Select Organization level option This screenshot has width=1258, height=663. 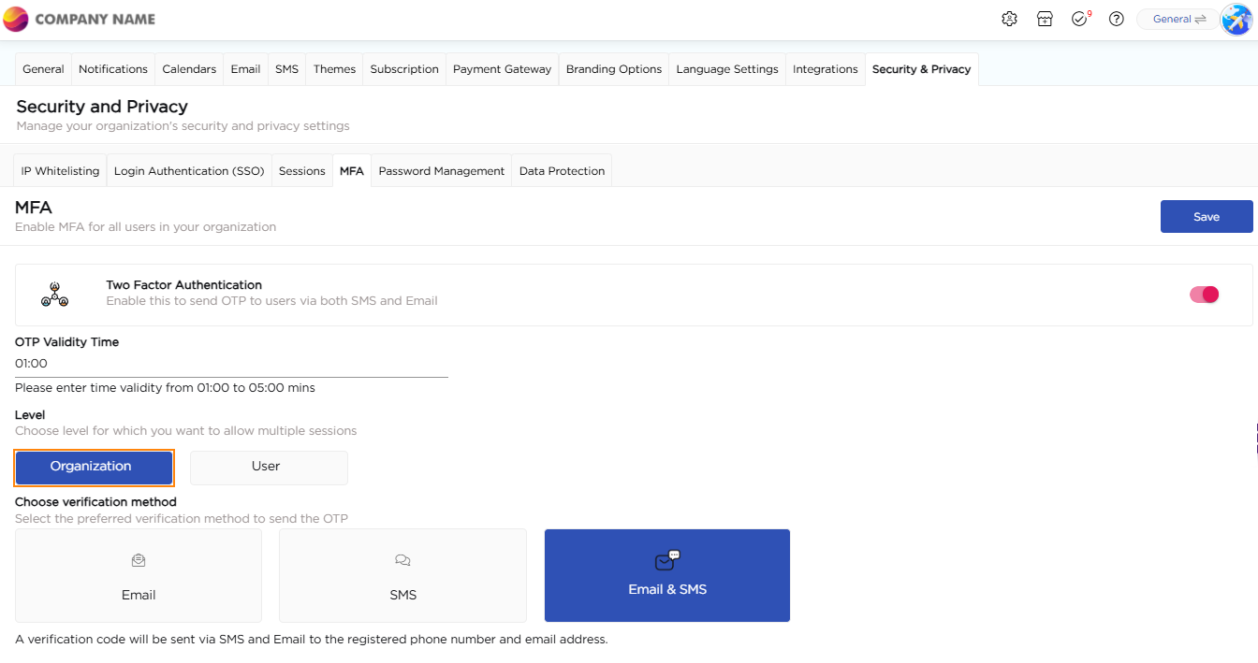pyautogui.click(x=94, y=467)
